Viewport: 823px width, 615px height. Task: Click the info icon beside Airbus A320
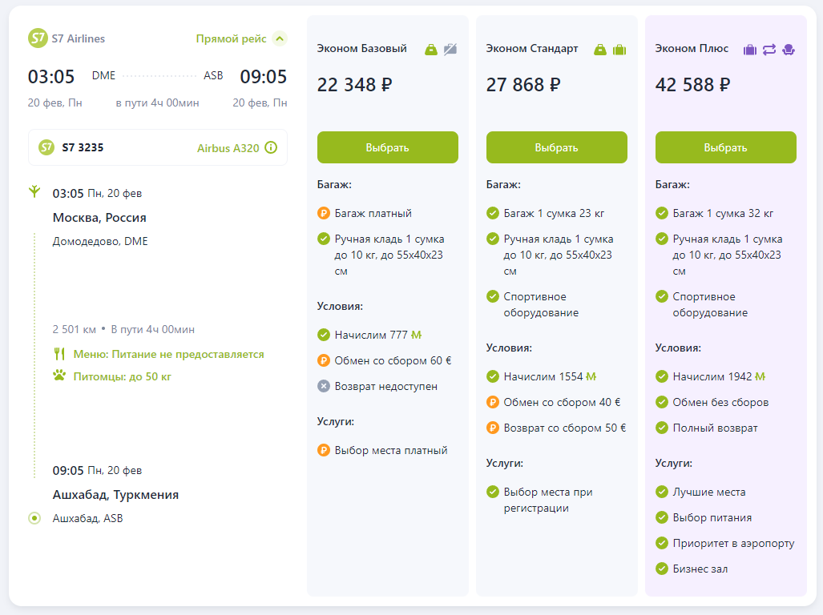271,147
